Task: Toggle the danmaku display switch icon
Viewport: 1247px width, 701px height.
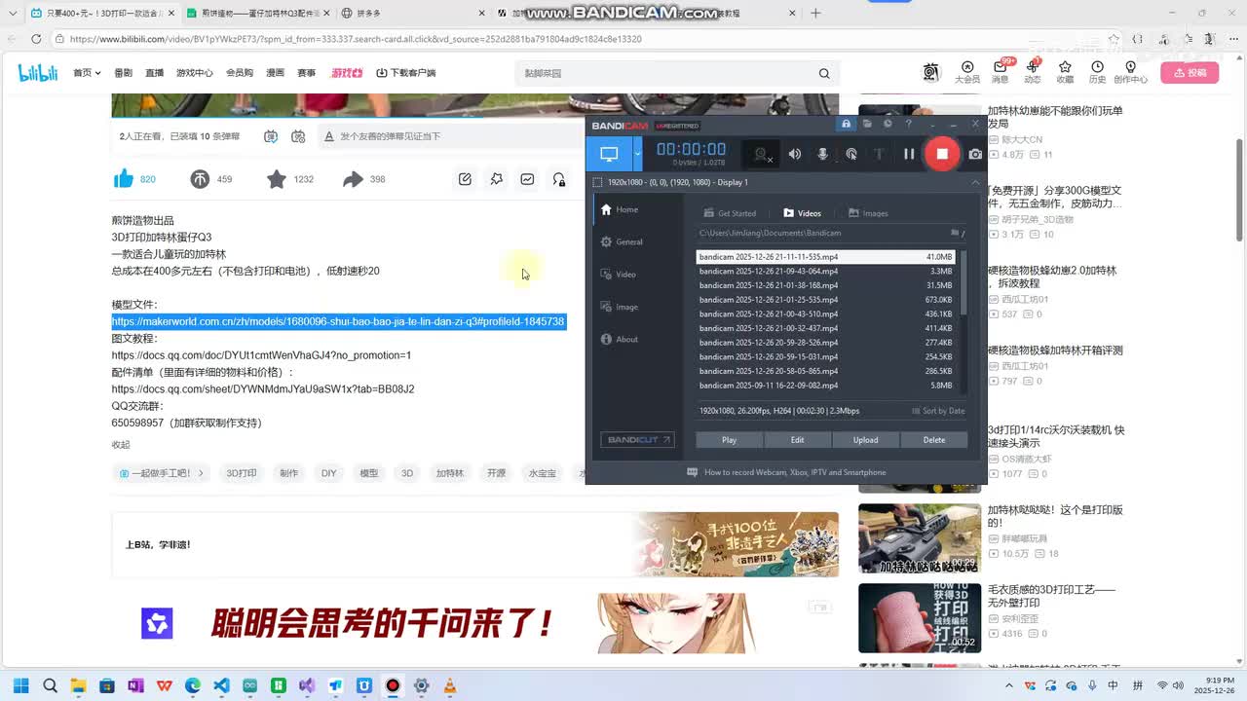Action: click(x=271, y=136)
